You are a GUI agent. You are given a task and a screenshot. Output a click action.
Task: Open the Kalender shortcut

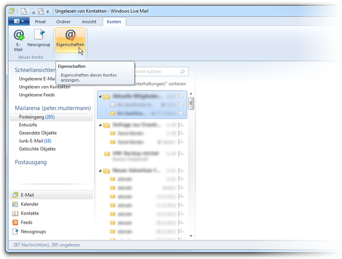[x=25, y=204]
